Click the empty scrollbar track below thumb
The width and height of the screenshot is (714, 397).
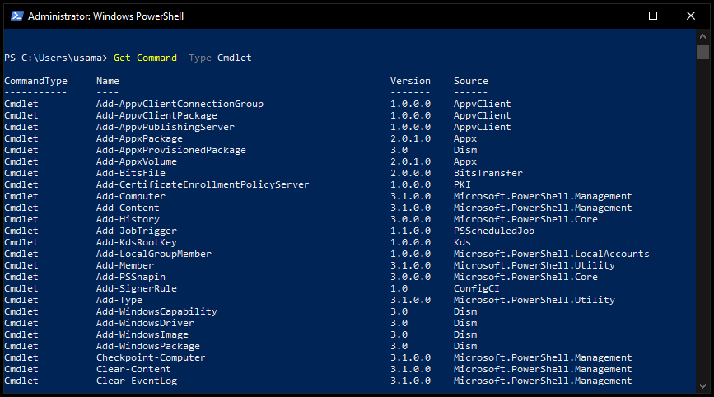702,218
